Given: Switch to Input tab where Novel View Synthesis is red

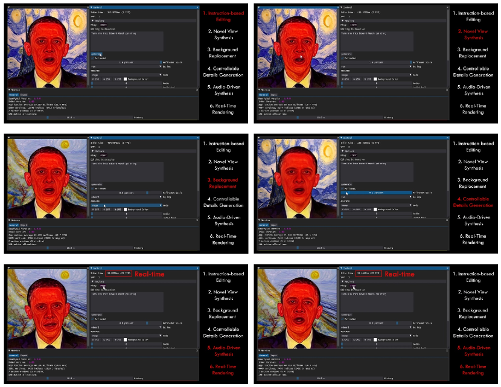Looking at the screenshot, I should [x=273, y=95].
